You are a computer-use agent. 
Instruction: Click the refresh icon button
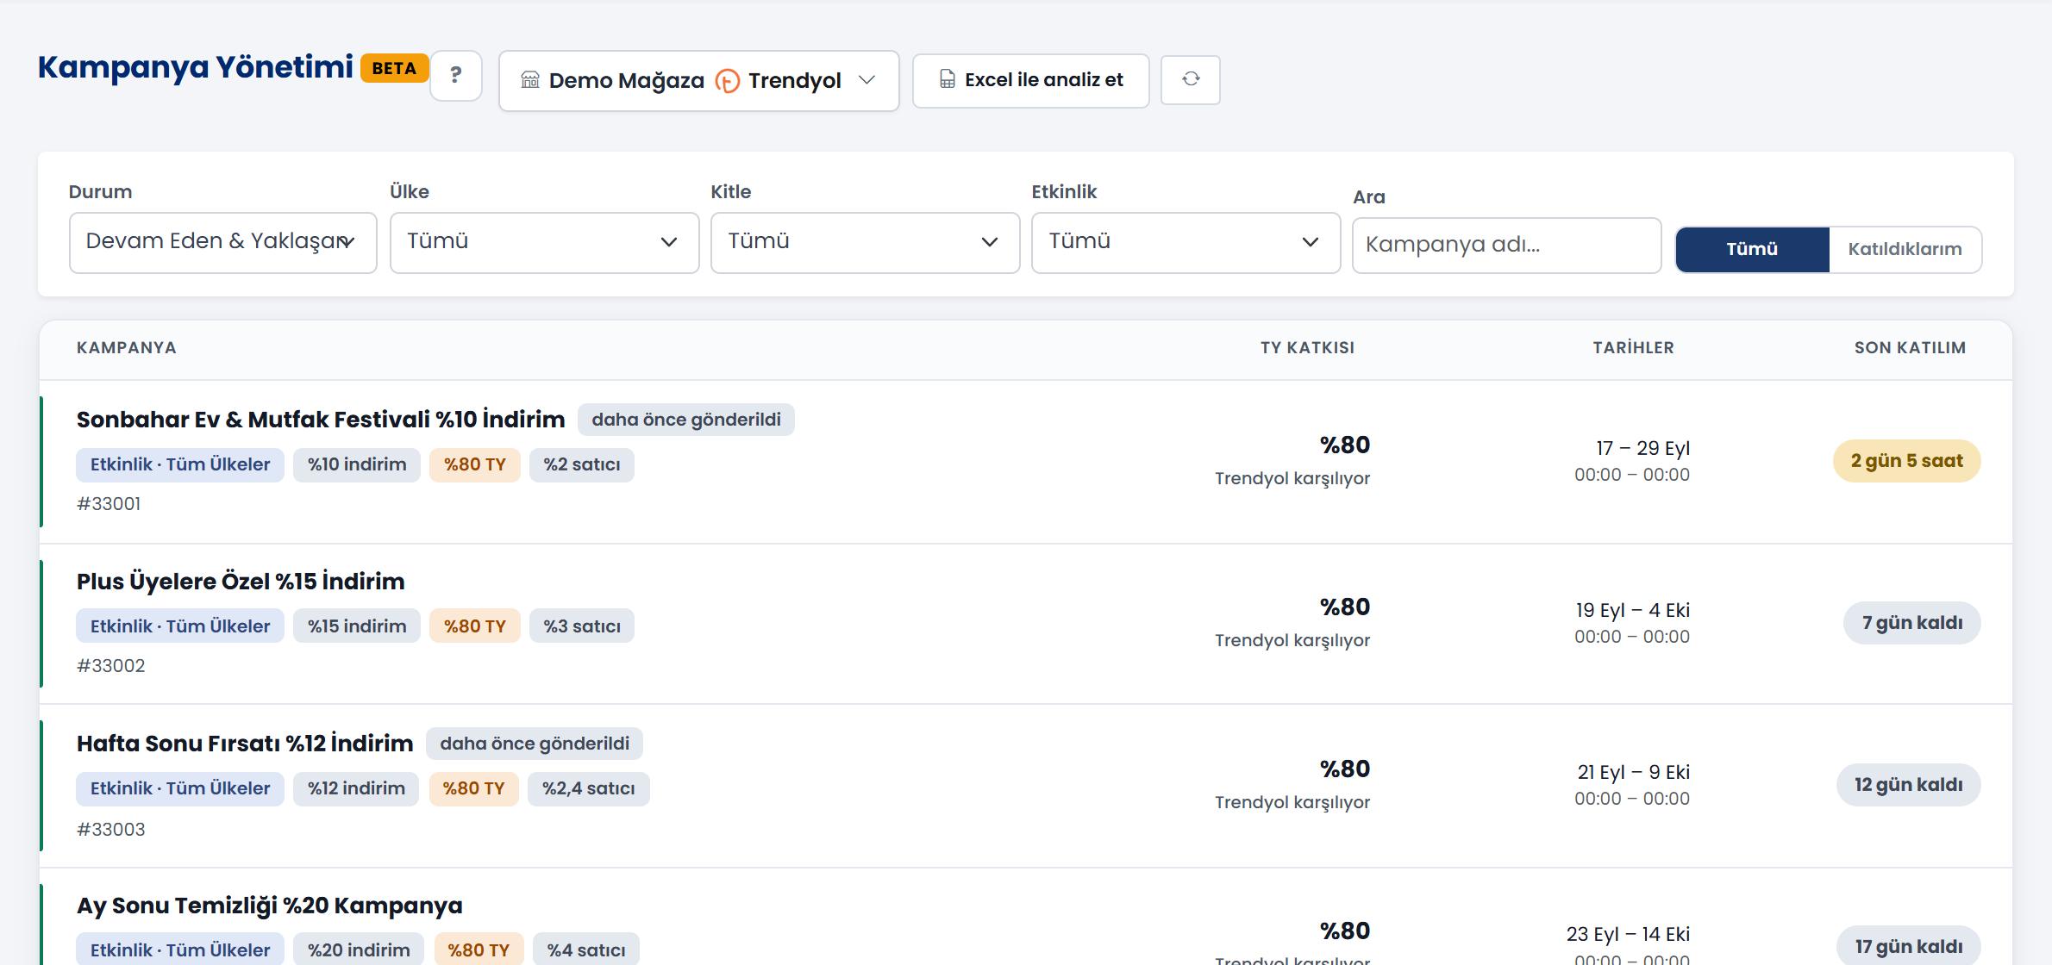tap(1191, 79)
